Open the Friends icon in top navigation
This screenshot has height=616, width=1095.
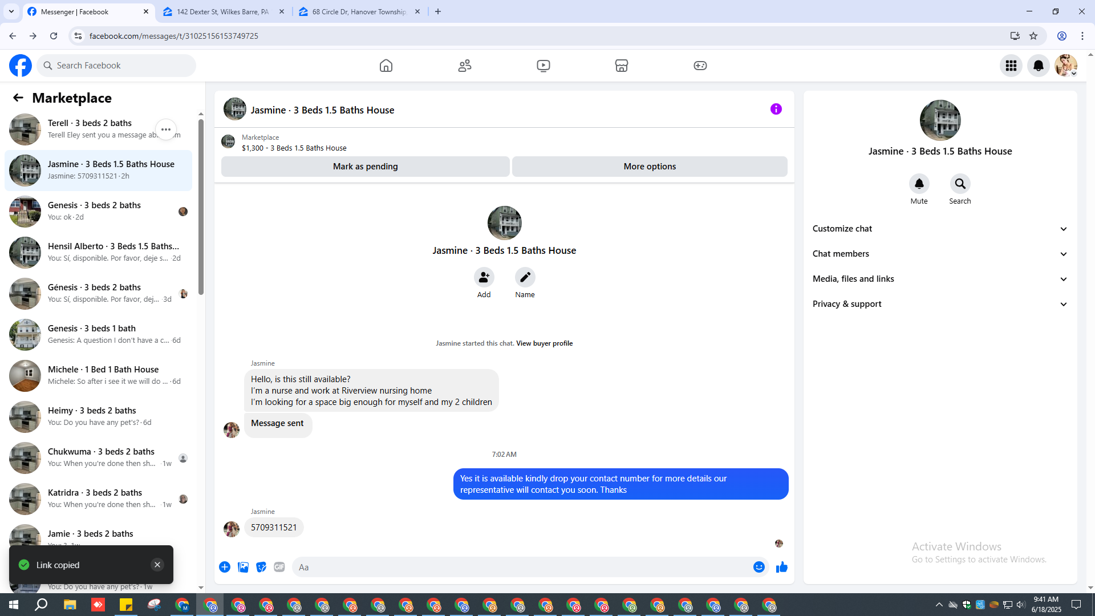tap(465, 66)
